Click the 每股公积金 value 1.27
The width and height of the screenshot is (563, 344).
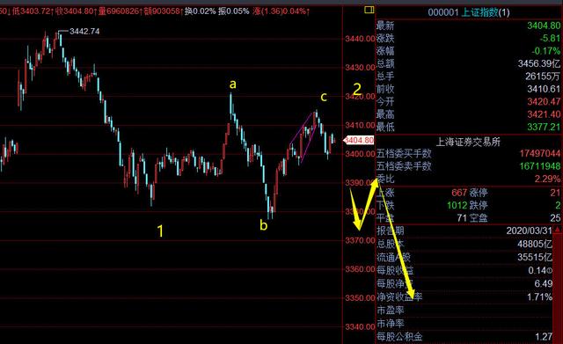click(544, 337)
